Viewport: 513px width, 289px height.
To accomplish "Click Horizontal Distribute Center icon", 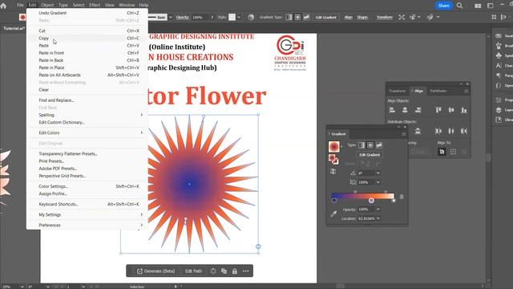I will tap(451, 131).
